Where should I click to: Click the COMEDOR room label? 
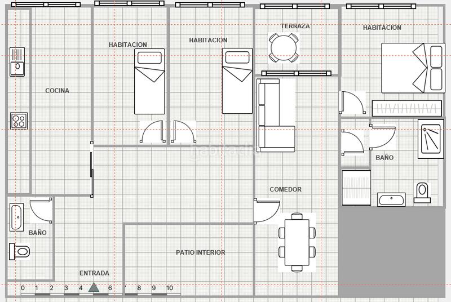(x=285, y=189)
